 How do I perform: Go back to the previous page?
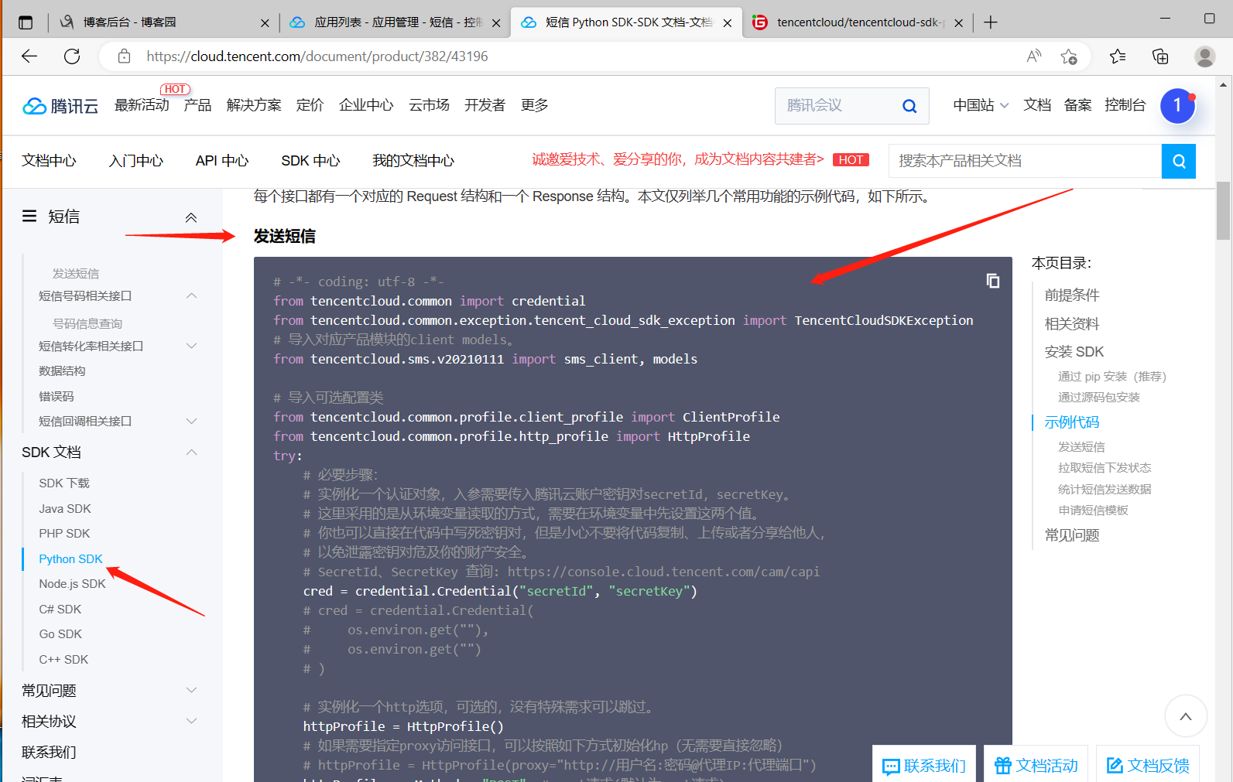point(29,56)
